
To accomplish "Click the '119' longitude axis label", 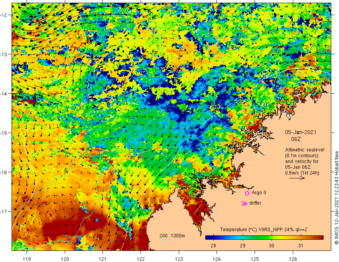I will [x=27, y=259].
